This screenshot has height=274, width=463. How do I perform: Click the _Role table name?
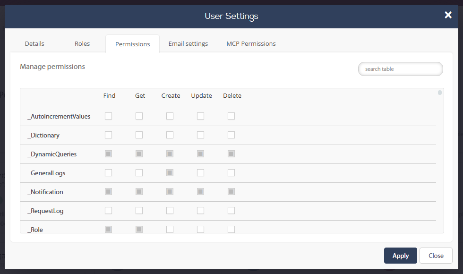(35, 230)
